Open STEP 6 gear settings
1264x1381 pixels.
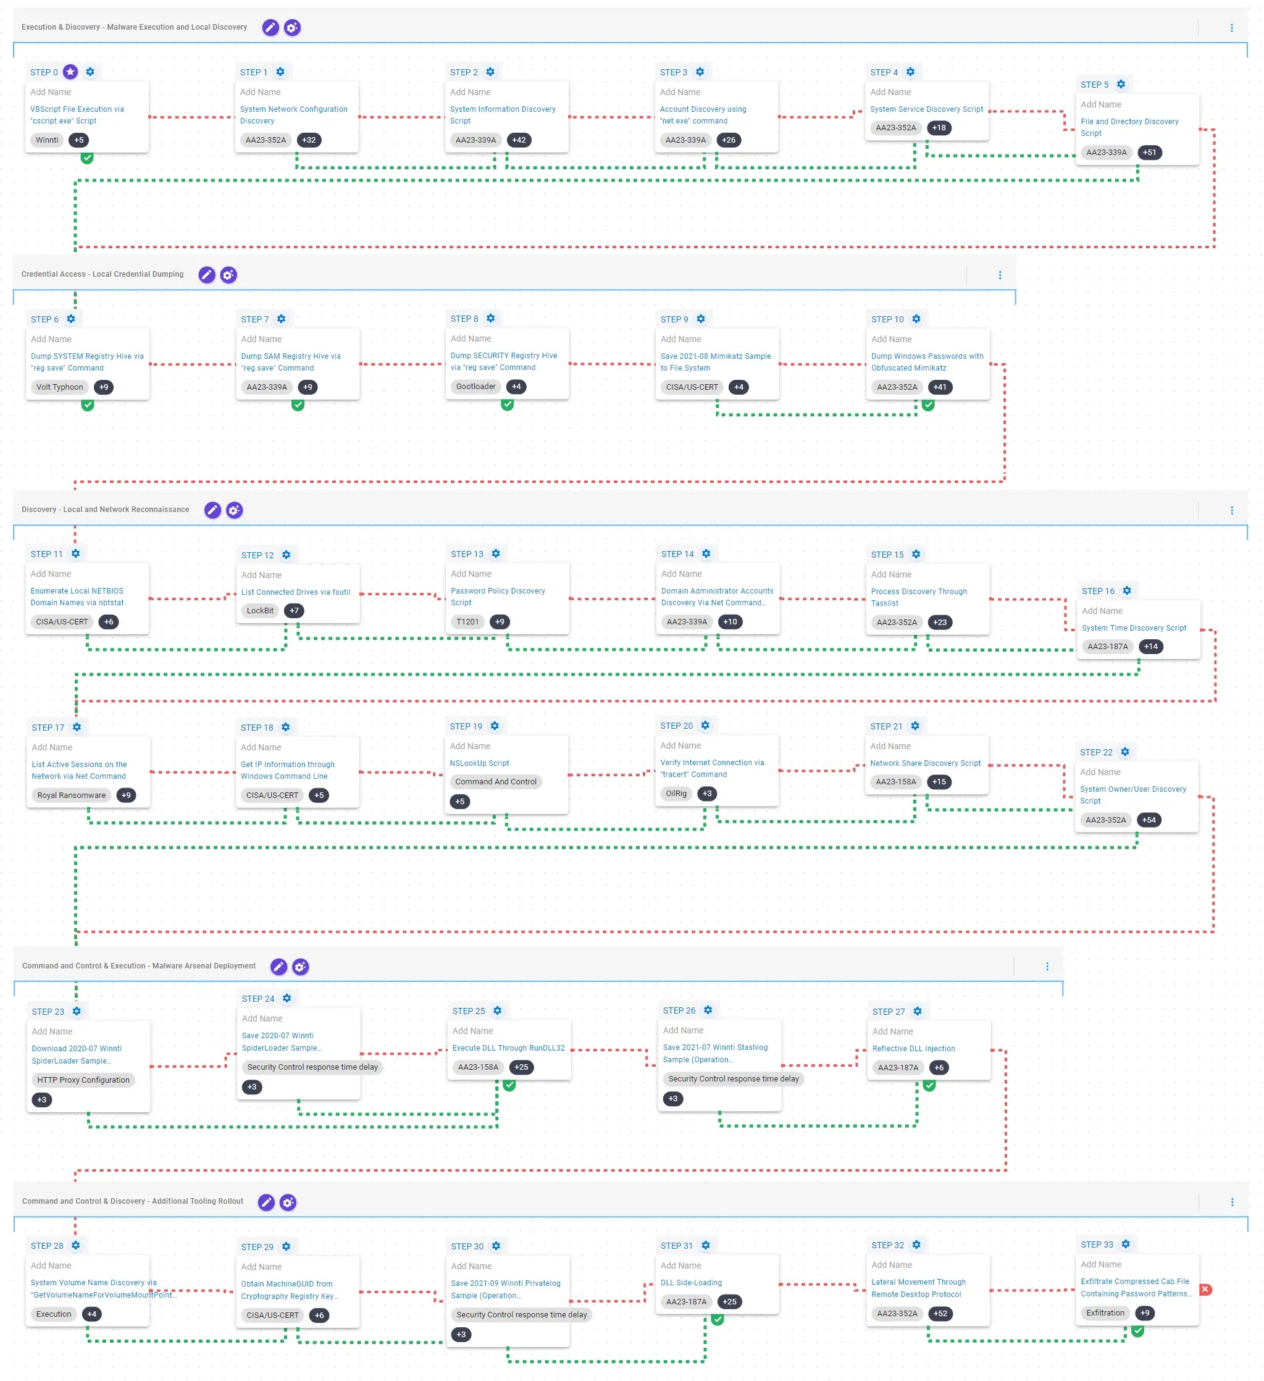[70, 319]
